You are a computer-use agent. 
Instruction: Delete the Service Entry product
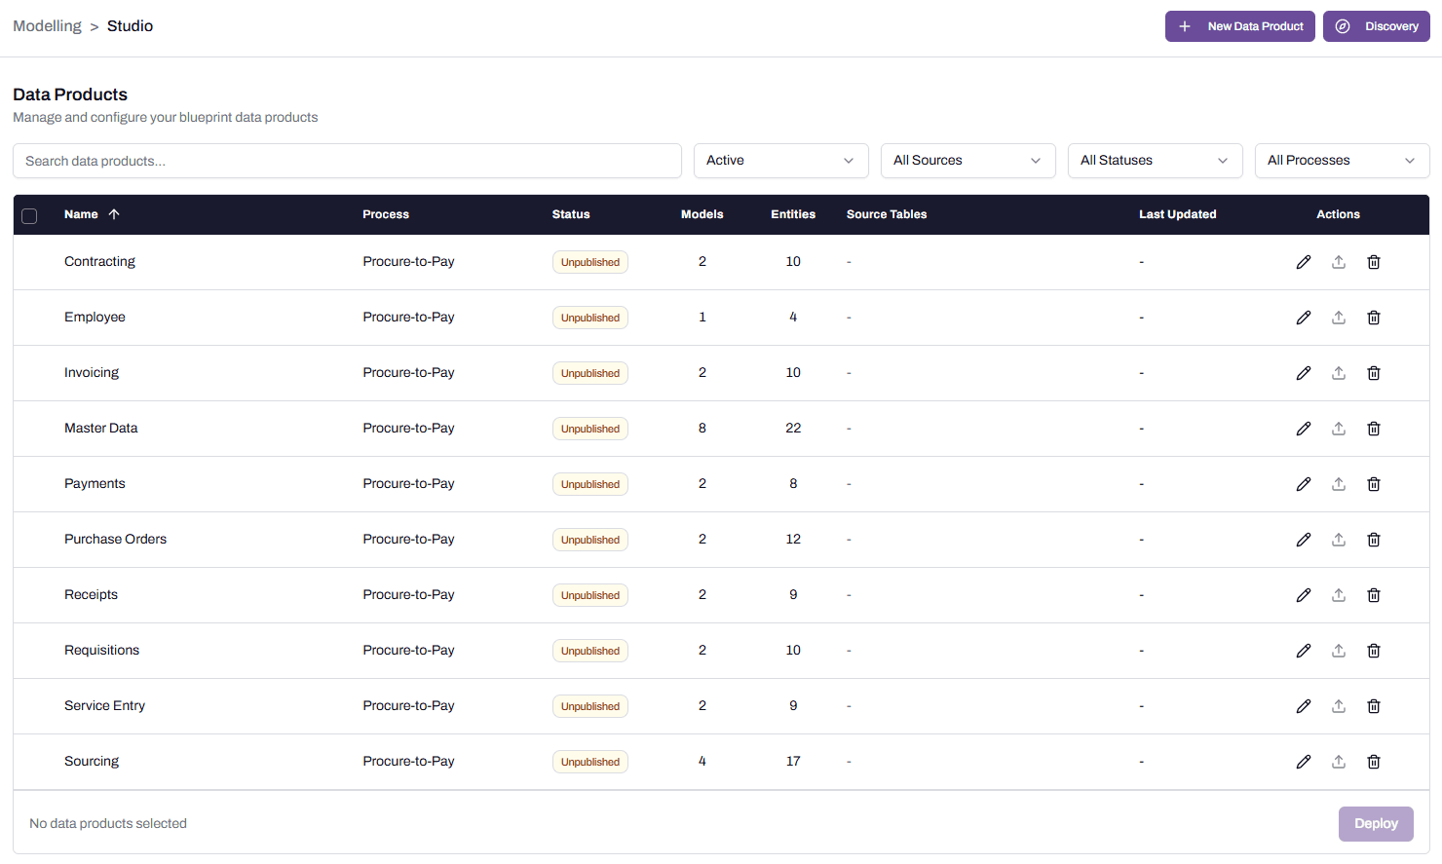(x=1374, y=706)
